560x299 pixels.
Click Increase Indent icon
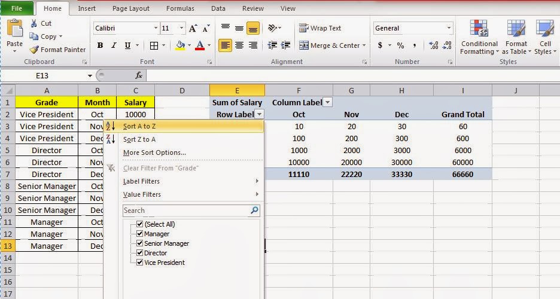tap(286, 45)
